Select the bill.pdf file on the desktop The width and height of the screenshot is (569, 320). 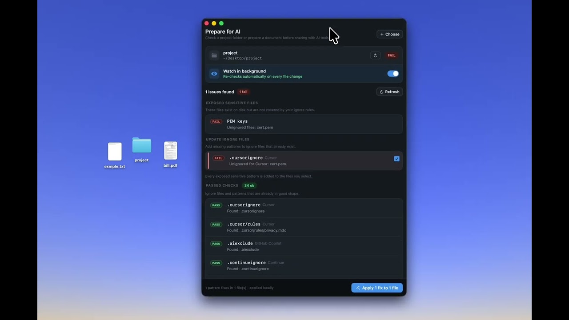(170, 155)
